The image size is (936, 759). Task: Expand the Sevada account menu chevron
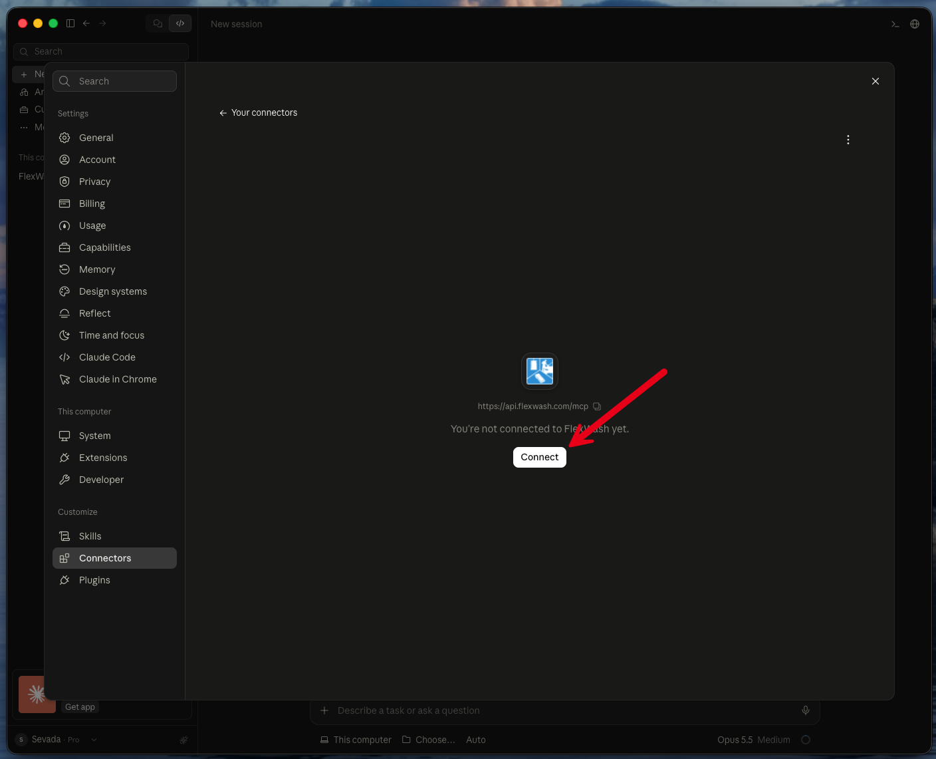pos(94,740)
